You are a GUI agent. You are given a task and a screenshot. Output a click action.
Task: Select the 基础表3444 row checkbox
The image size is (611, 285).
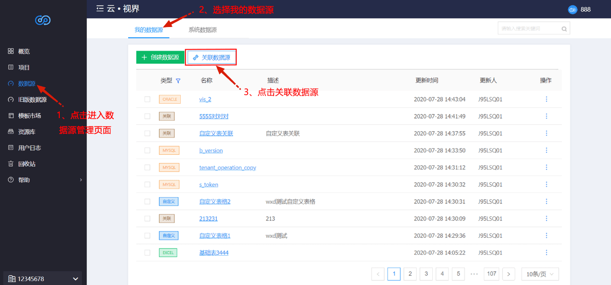(x=147, y=253)
